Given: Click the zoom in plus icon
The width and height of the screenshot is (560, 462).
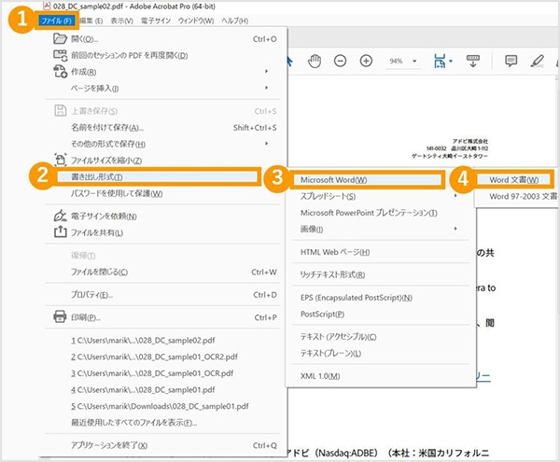Looking at the screenshot, I should click(x=366, y=61).
